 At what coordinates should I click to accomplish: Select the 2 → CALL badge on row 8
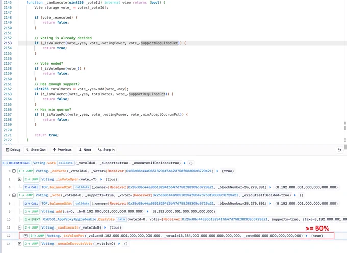pos(32,203)
